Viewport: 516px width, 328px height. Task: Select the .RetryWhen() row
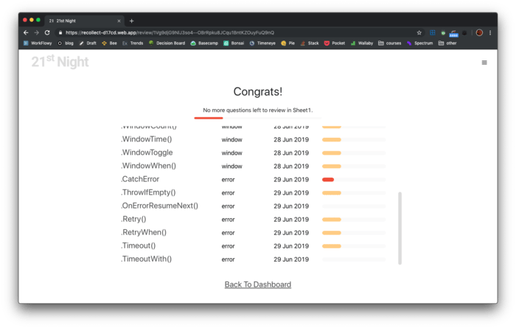click(x=146, y=232)
